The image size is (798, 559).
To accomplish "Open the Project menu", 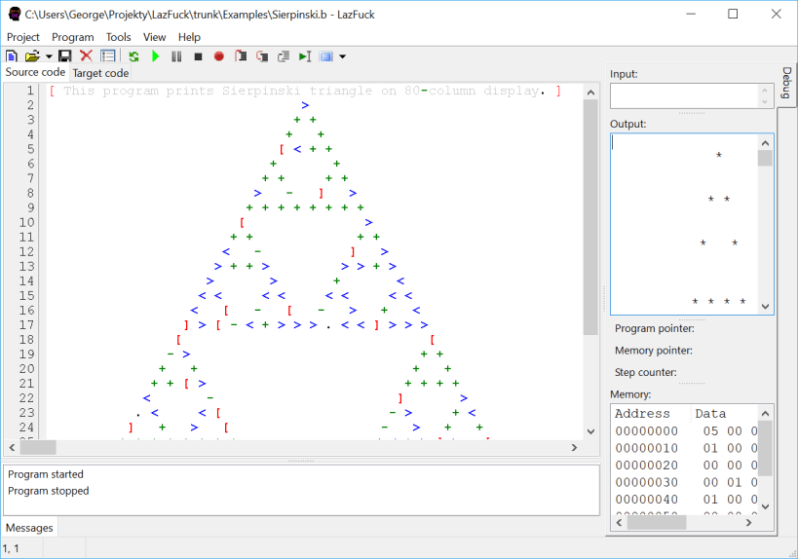I will coord(23,37).
